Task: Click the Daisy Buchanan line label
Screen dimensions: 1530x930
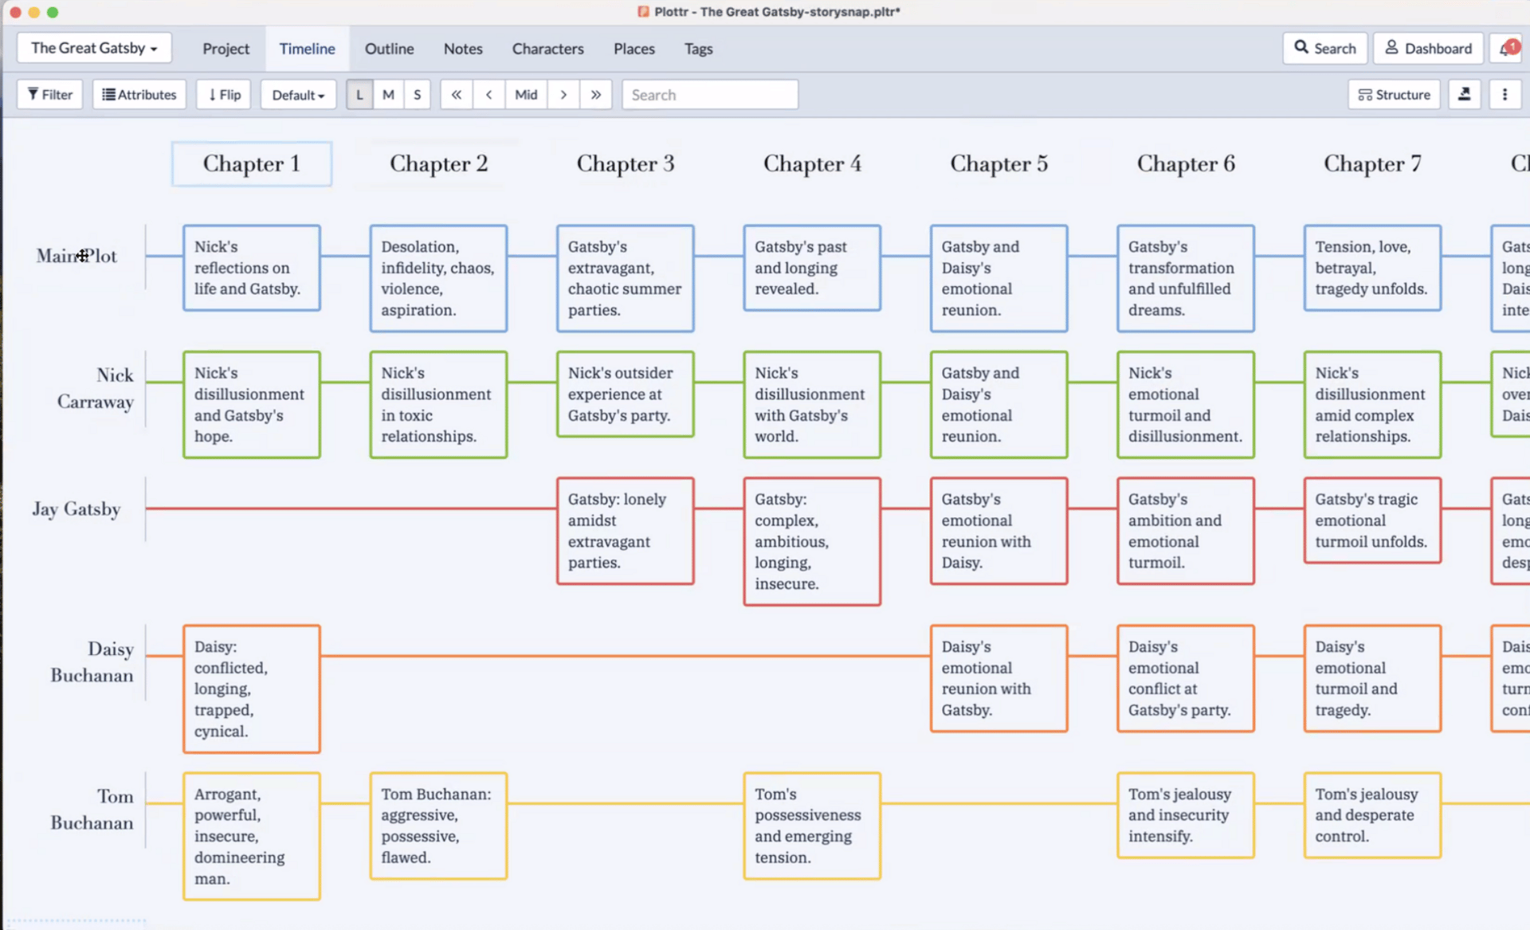Action: coord(92,661)
